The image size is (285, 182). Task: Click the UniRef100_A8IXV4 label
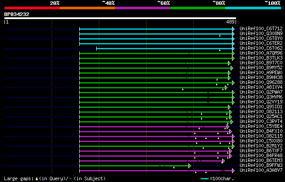point(261,87)
